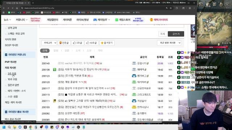Filter posts with 3추글 thumbs-up icon
Image resolution: width=232 pixels, height=130 pixels.
(x=74, y=43)
